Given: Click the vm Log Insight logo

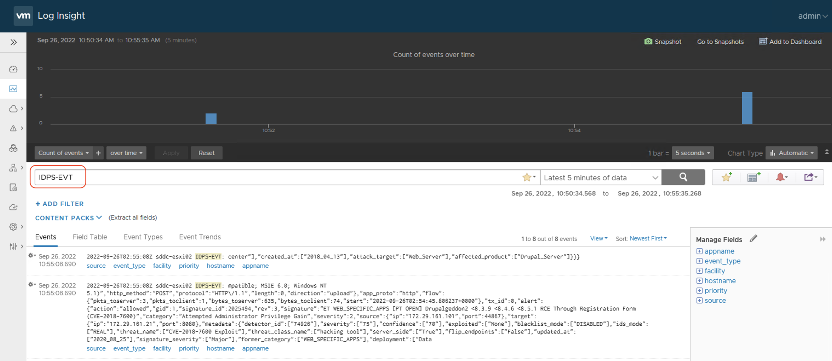Looking at the screenshot, I should (x=23, y=16).
